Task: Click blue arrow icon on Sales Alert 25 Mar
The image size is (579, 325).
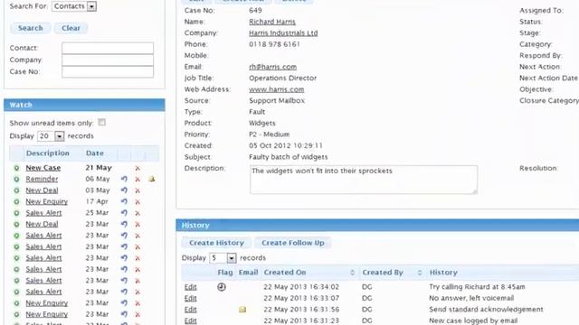Action: click(x=124, y=213)
